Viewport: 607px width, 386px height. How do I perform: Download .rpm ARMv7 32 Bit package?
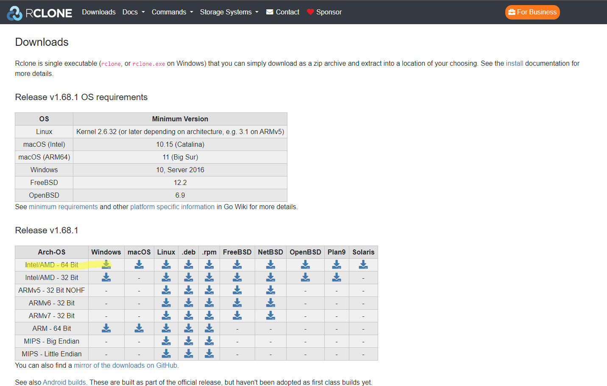point(209,316)
